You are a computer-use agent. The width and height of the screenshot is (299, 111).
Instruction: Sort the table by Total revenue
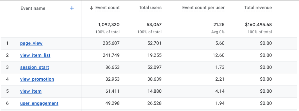tap(258, 8)
